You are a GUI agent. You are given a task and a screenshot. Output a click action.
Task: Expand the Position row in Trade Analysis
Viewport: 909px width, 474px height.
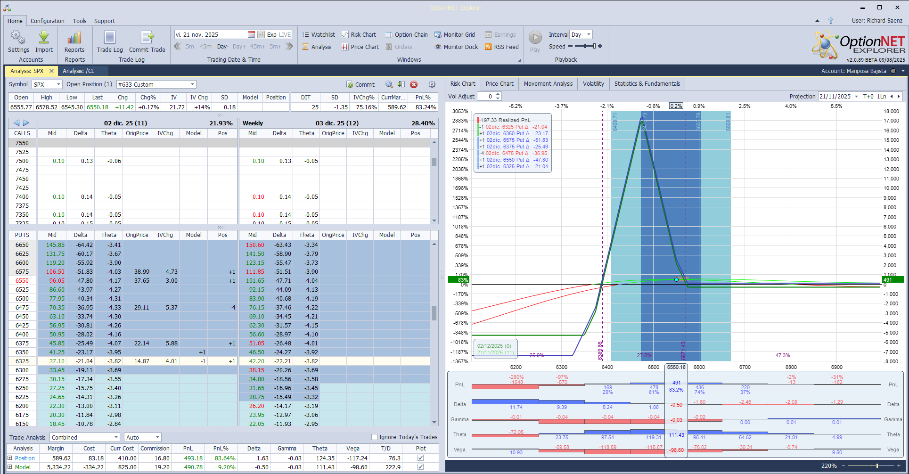pos(10,458)
